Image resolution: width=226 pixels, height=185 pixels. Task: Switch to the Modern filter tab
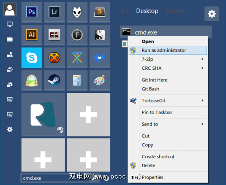coord(177,11)
